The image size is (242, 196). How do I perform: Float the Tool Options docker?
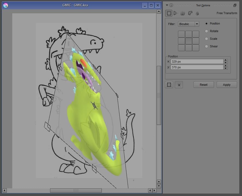tap(235, 5)
